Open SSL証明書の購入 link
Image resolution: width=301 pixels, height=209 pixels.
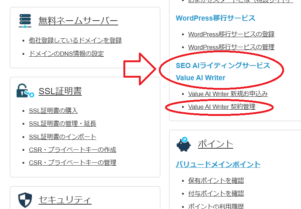[53, 111]
